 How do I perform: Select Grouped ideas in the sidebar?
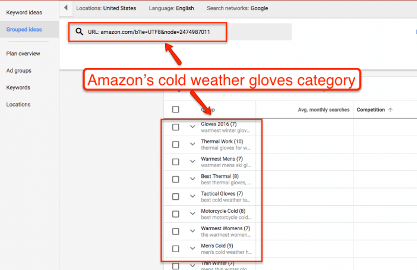click(24, 29)
